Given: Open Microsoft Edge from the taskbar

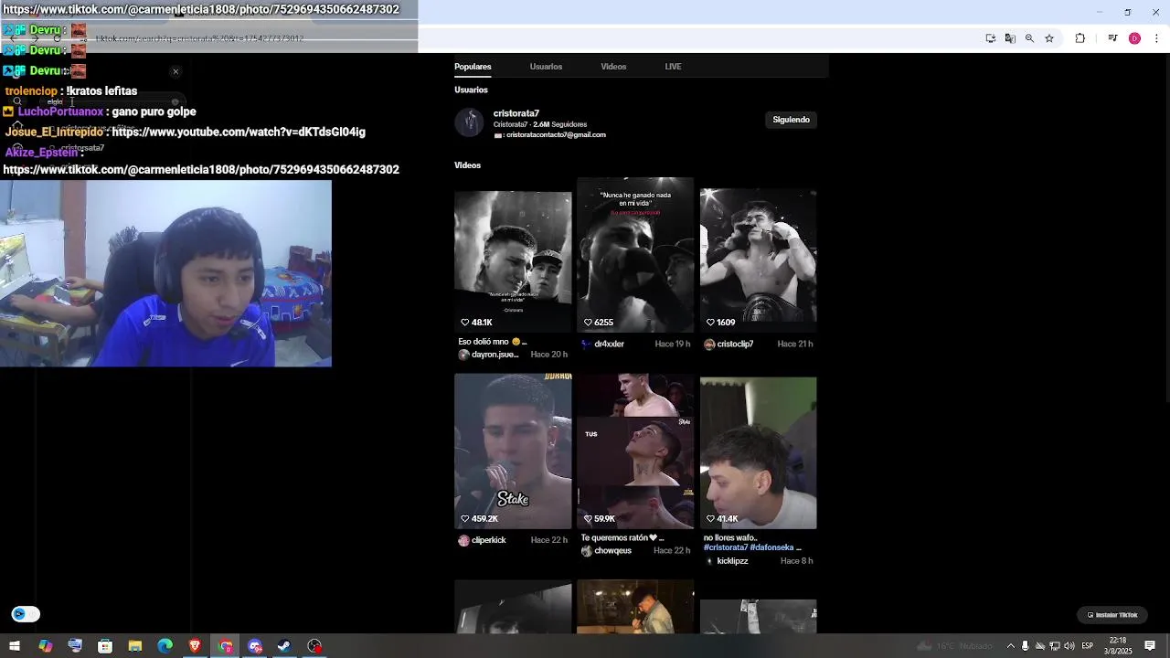Looking at the screenshot, I should (165, 646).
